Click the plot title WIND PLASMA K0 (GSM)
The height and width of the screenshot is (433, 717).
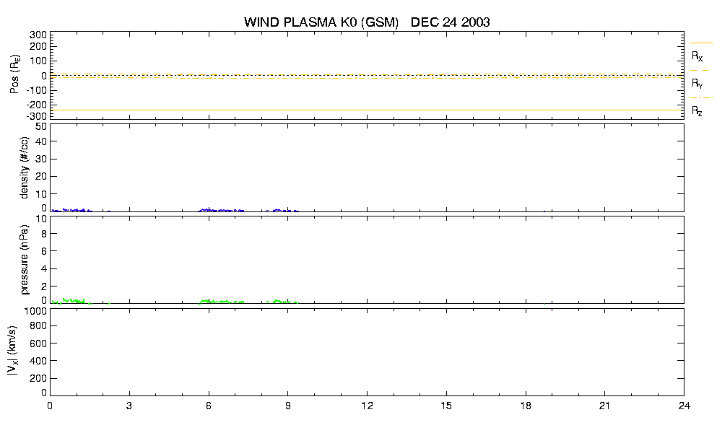click(x=321, y=22)
